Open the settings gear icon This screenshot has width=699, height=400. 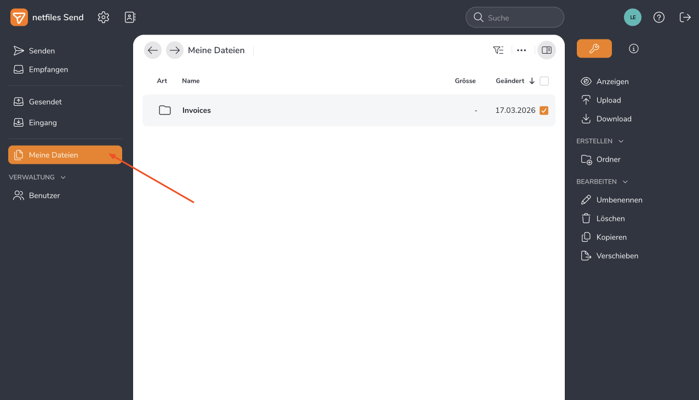(104, 18)
